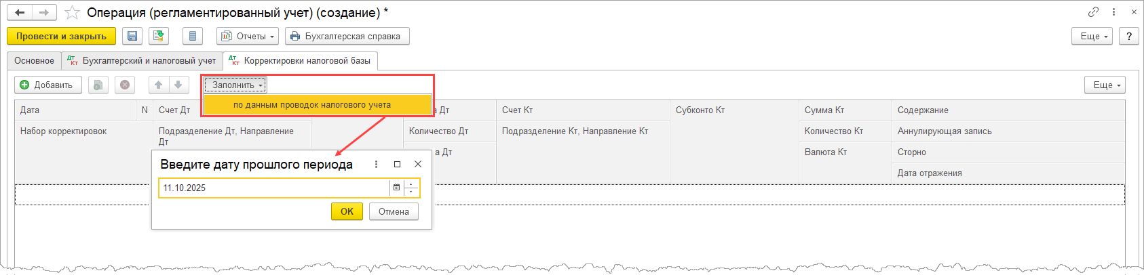Image resolution: width=1144 pixels, height=275 pixels.
Task: Click the date field showing 11.10.2025
Action: (x=271, y=188)
